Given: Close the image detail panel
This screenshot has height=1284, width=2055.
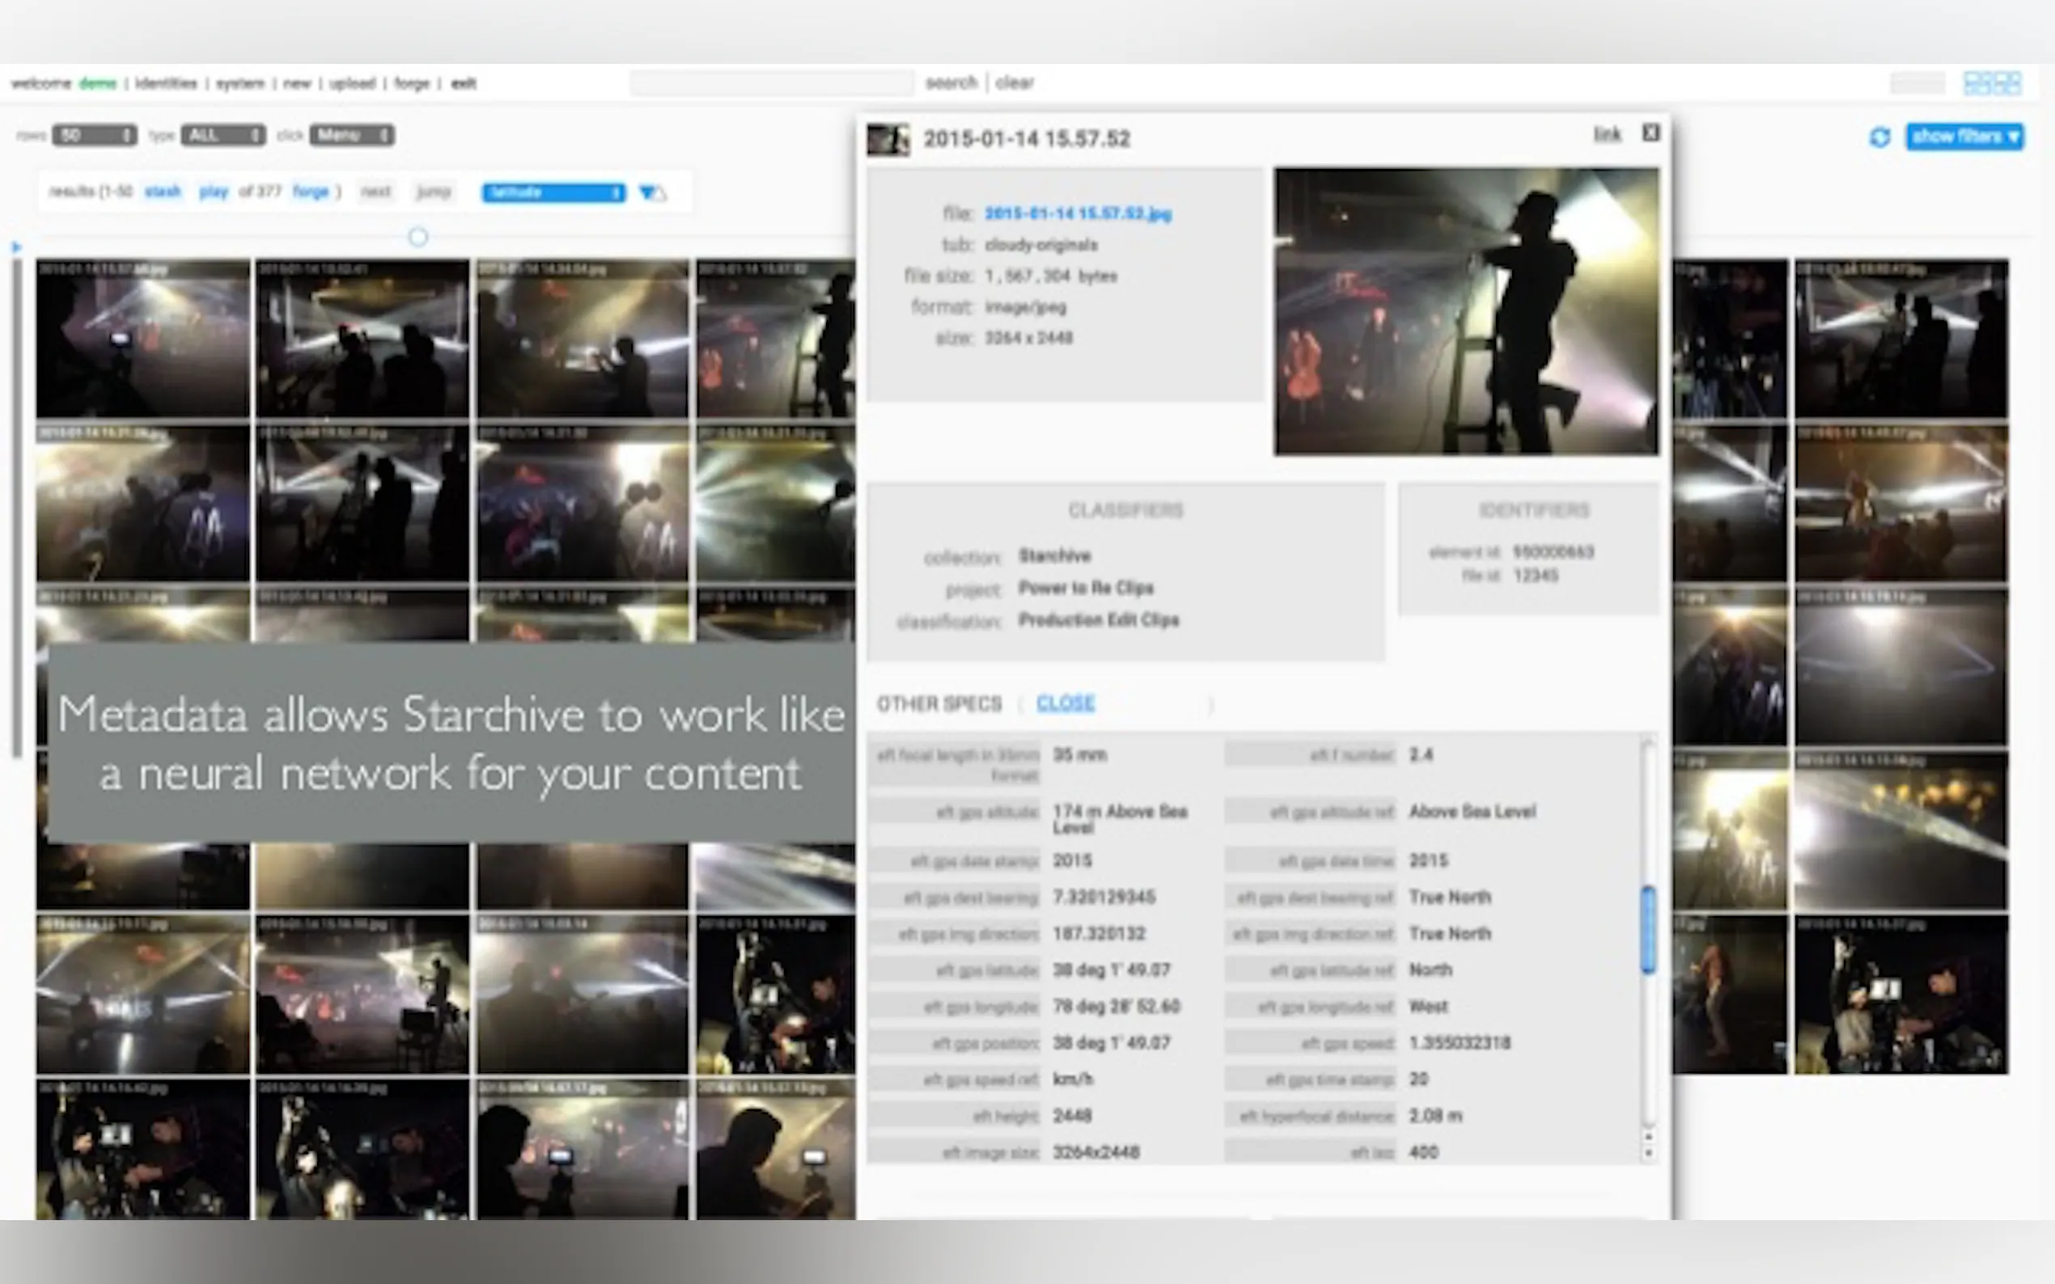Looking at the screenshot, I should click(1650, 133).
